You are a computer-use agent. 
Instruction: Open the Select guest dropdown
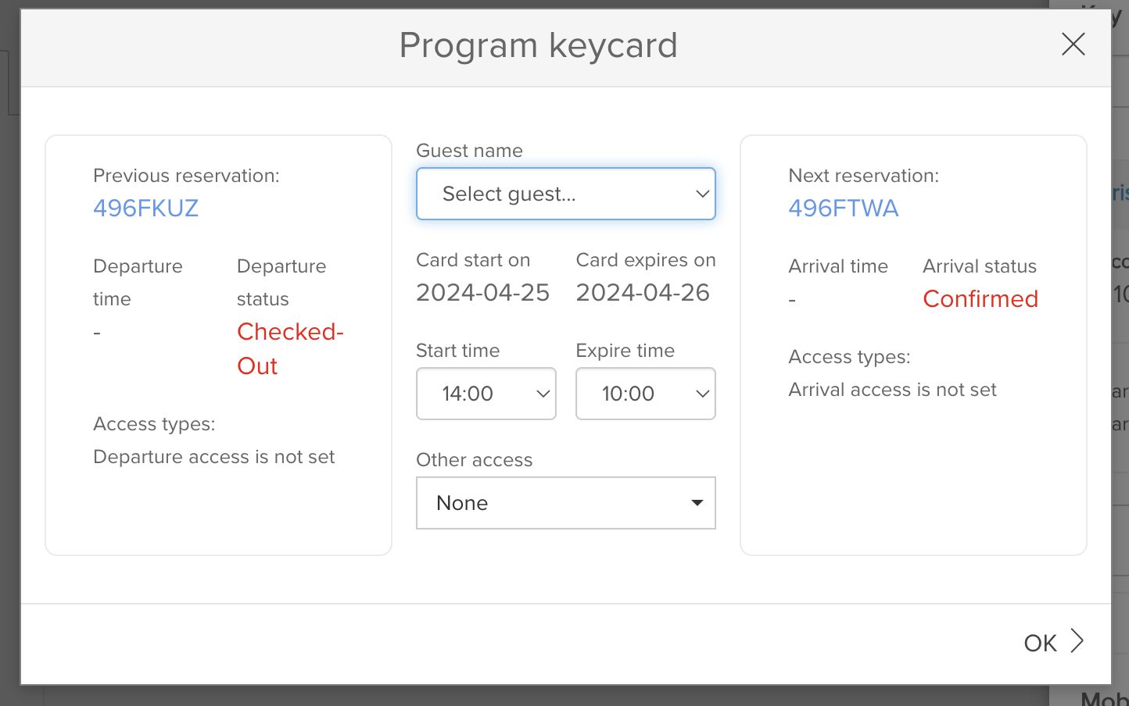[x=566, y=193]
